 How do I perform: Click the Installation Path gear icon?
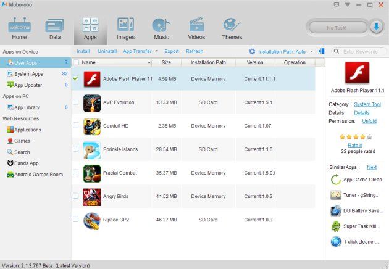click(252, 51)
